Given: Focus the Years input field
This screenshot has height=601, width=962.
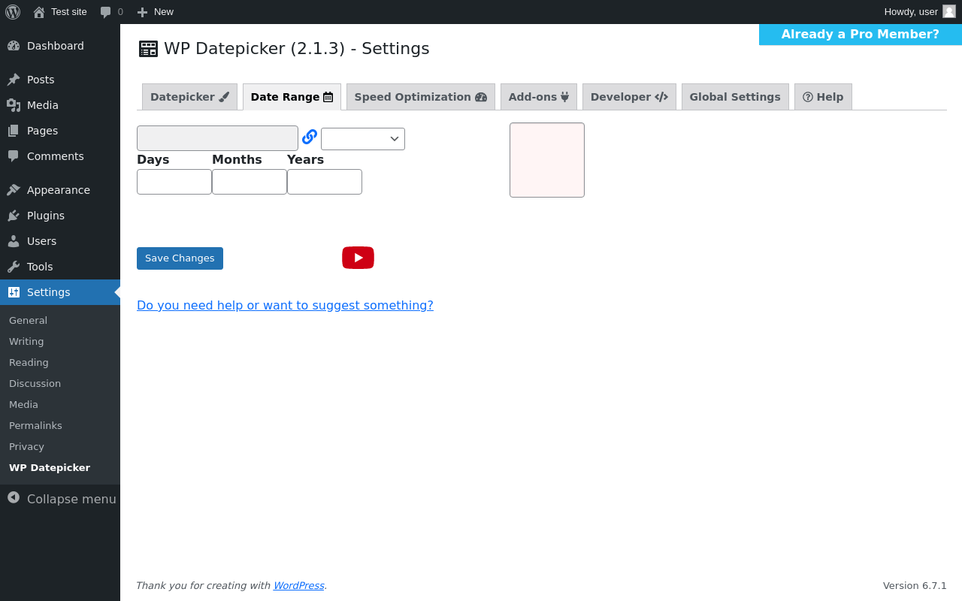Looking at the screenshot, I should click(x=325, y=182).
